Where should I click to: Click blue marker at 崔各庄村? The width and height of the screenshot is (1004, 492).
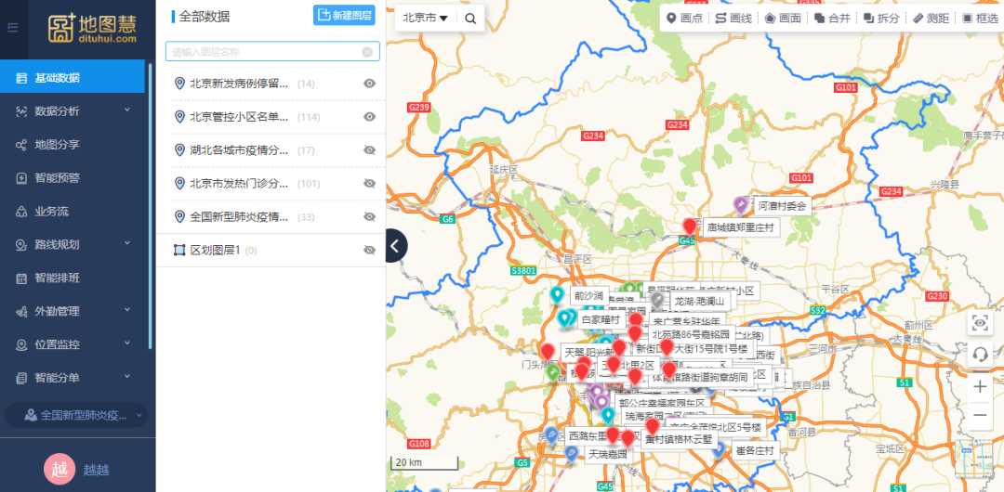[720, 451]
